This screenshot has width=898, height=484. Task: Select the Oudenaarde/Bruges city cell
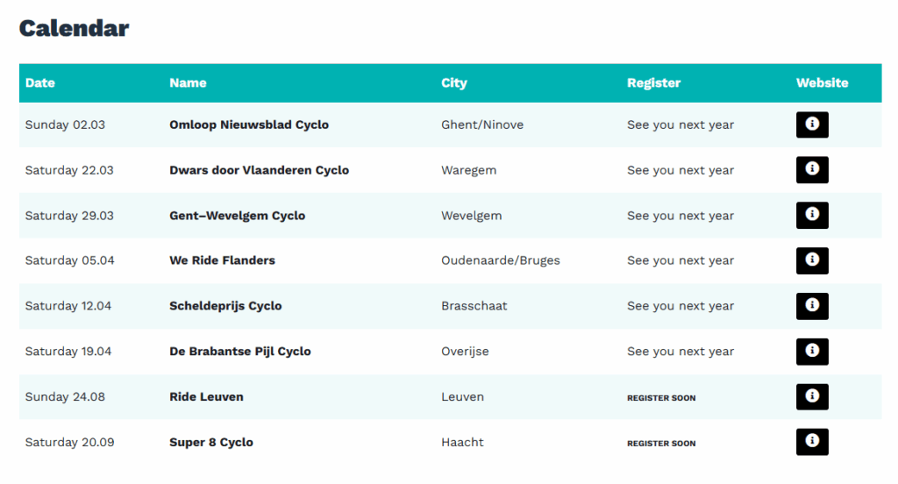(x=501, y=260)
